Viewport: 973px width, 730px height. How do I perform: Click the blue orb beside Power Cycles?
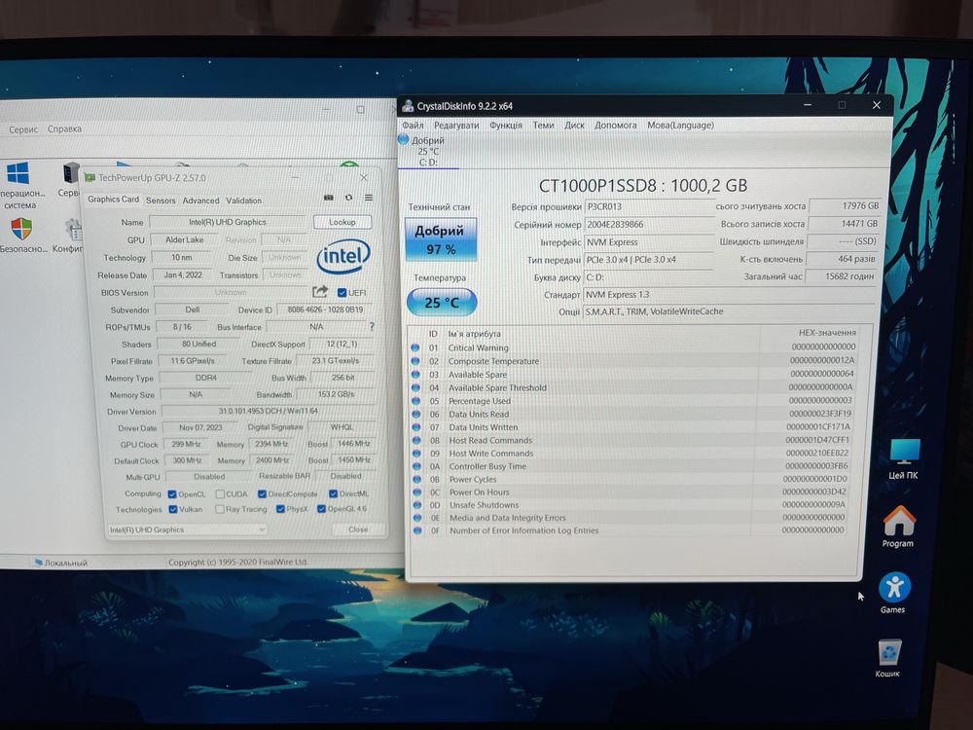coord(417,479)
